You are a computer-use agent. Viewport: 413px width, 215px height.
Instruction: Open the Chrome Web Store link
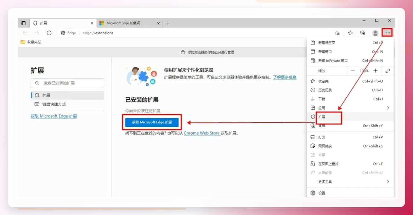point(202,133)
